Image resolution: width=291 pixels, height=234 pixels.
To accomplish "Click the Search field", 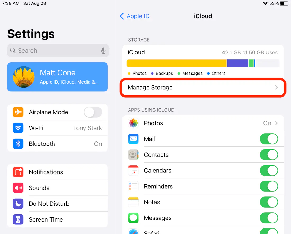I will (x=53, y=51).
